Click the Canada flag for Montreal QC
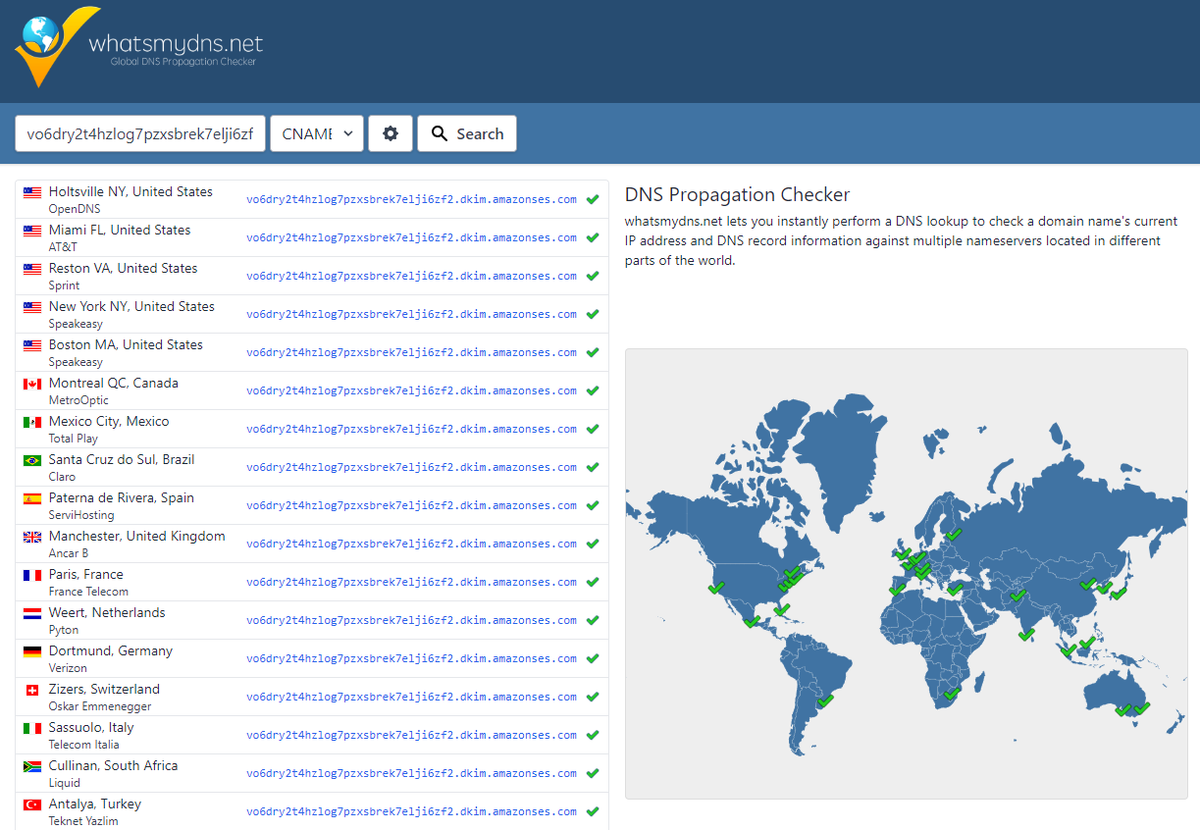Screen dimensions: 1200x830 pos(32,384)
